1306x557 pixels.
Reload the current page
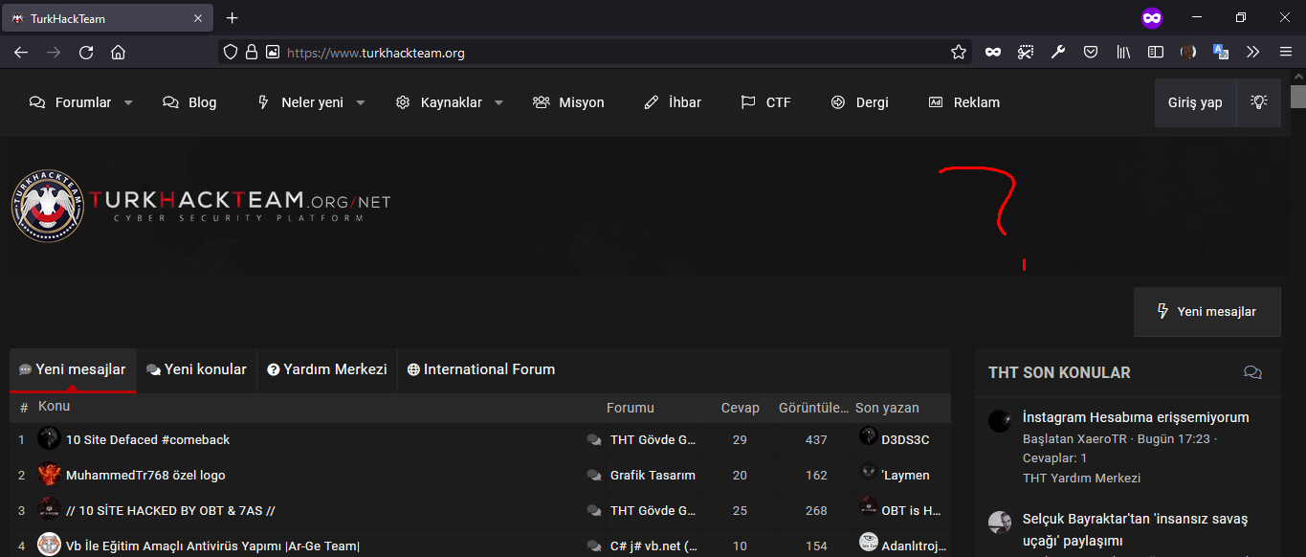[x=86, y=53]
